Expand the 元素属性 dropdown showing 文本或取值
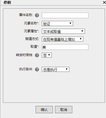106x118 pixels. pos(63,31)
